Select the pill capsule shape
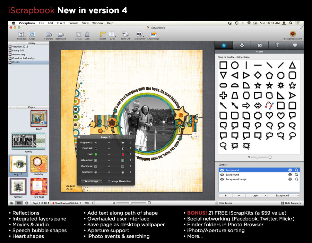Viewport: 312px width, 243px height. 223,85
